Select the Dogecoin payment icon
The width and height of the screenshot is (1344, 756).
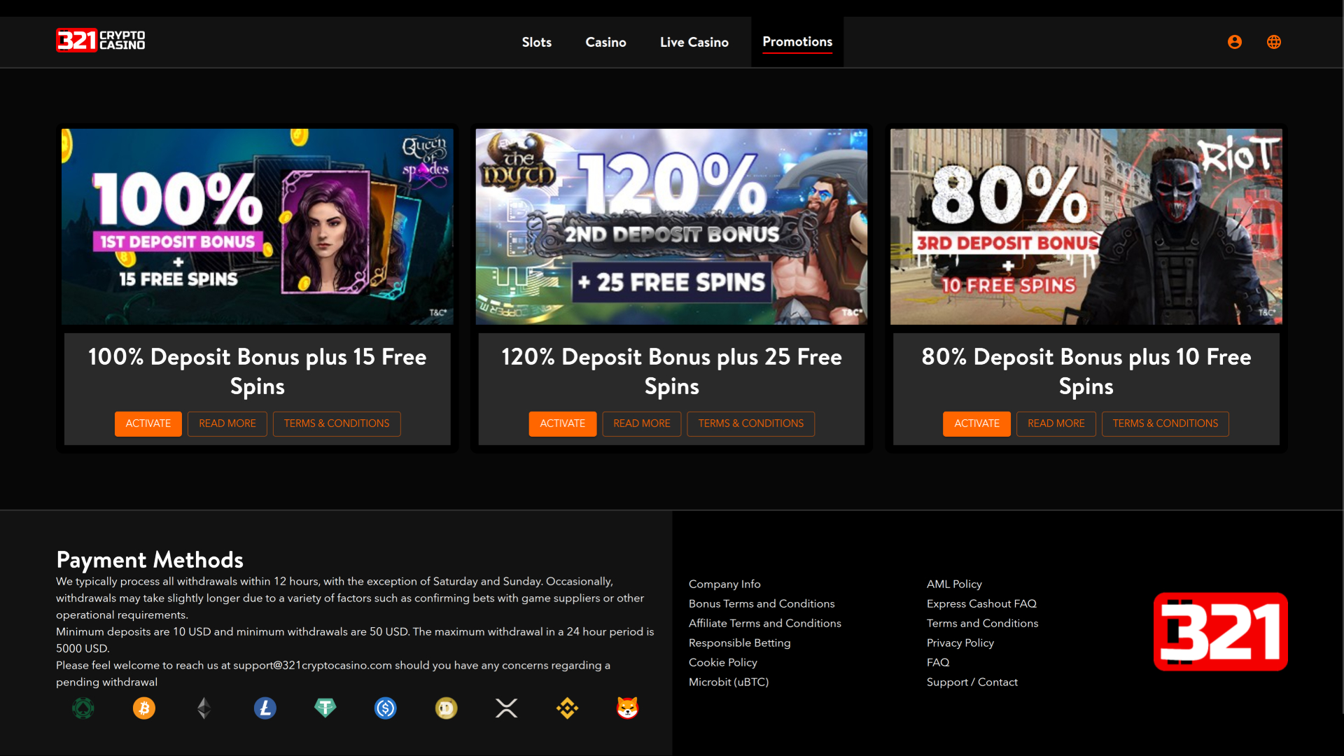coord(446,708)
